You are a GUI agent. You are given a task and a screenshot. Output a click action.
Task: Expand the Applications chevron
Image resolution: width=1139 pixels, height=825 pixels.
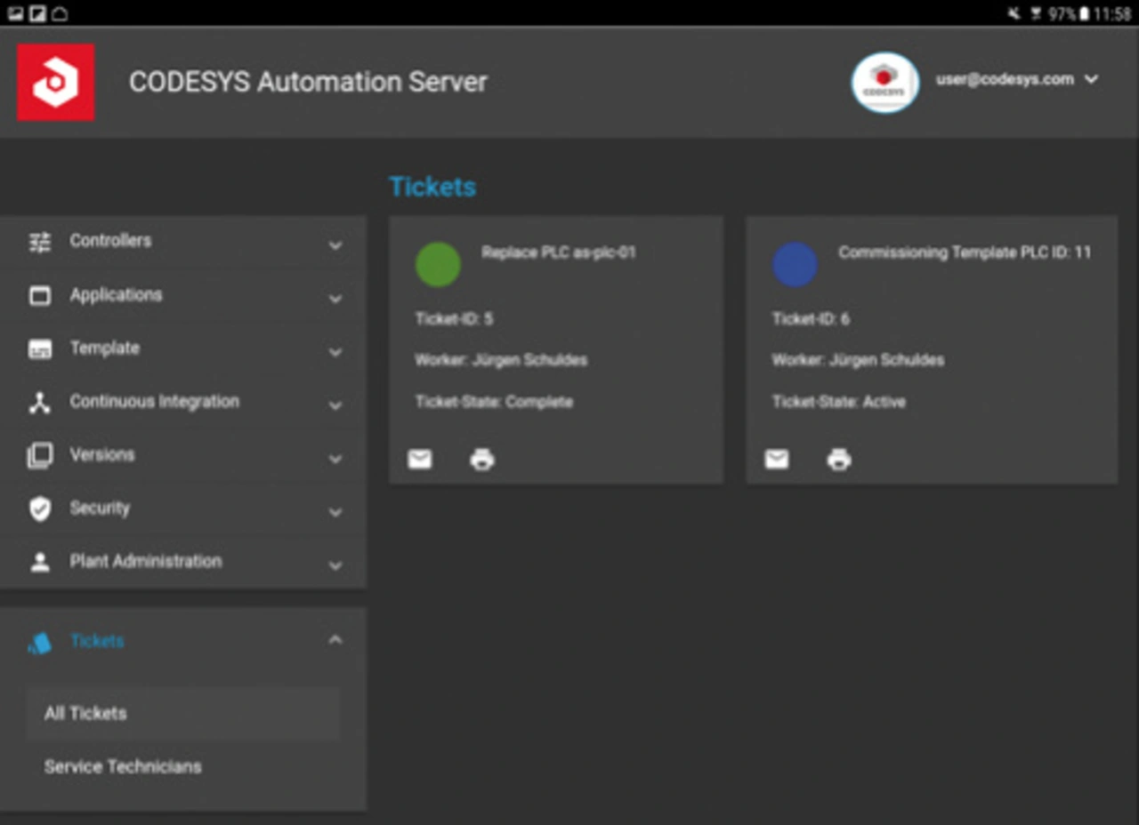click(335, 299)
